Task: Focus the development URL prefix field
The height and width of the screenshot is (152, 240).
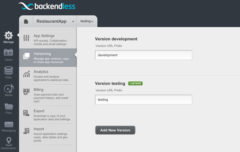Action: coord(144,55)
